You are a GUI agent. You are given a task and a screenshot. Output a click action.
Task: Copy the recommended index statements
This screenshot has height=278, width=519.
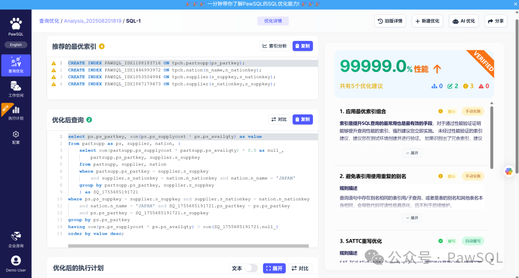[303, 46]
